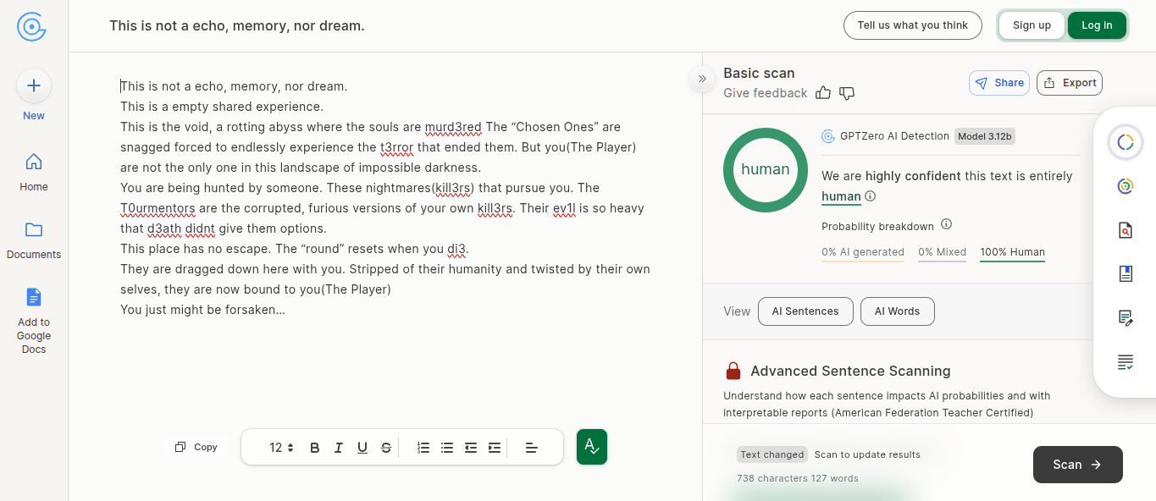The image size is (1156, 501).
Task: Click the human probability donut chart
Action: click(765, 169)
